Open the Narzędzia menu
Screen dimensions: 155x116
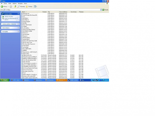20,3
